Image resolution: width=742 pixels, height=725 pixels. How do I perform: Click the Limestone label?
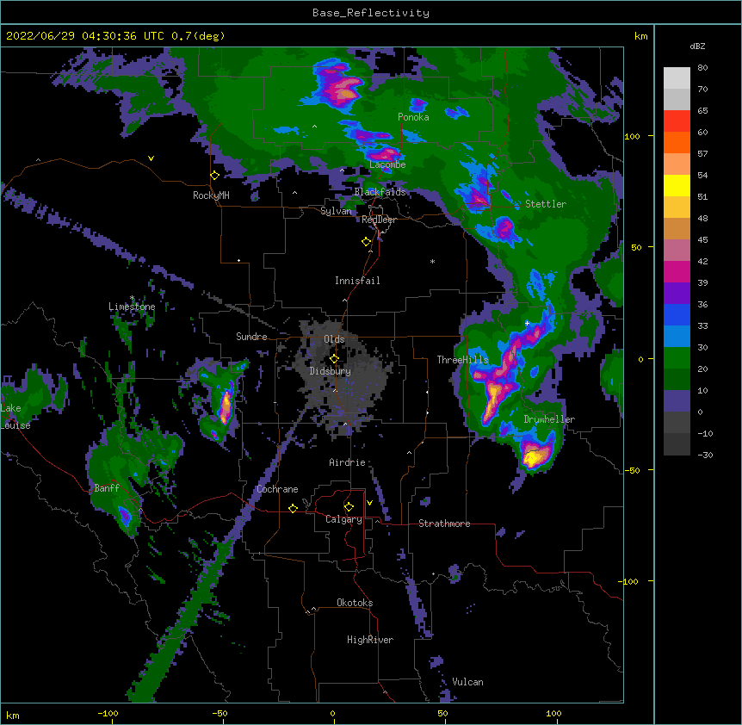(132, 307)
